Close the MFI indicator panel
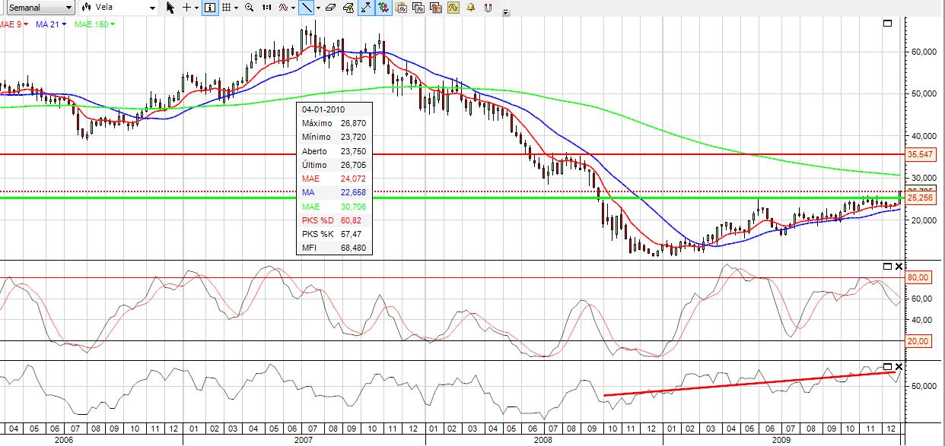Image resolution: width=945 pixels, height=446 pixels. point(899,367)
